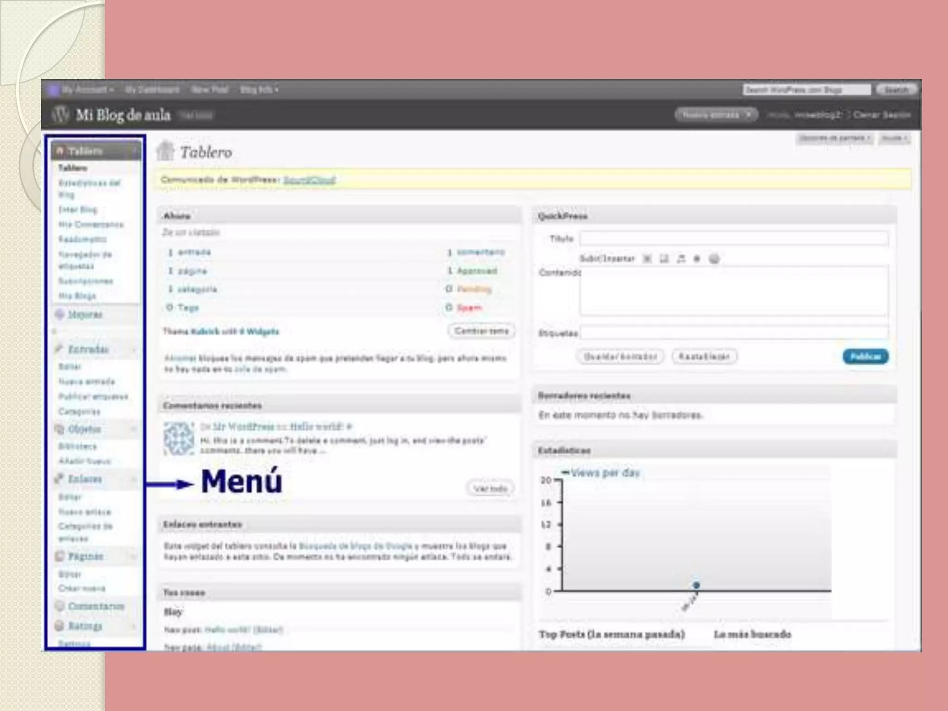Click the Páginas icon in sidebar
948x711 pixels.
tap(59, 556)
